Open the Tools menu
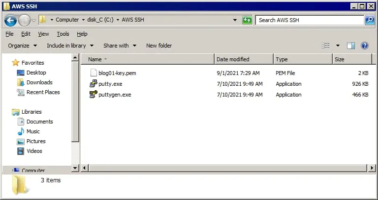The height and width of the screenshot is (200, 378). pos(63,34)
